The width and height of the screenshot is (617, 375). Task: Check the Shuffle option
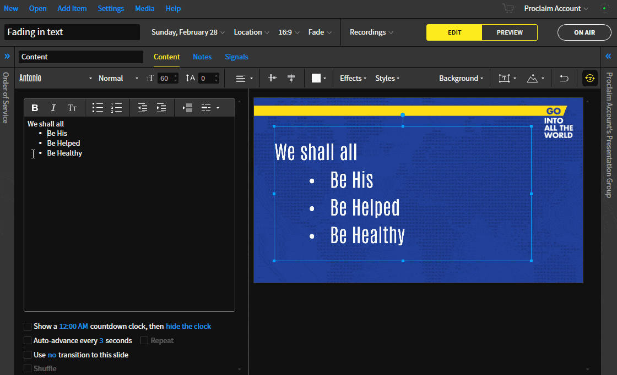click(x=27, y=368)
